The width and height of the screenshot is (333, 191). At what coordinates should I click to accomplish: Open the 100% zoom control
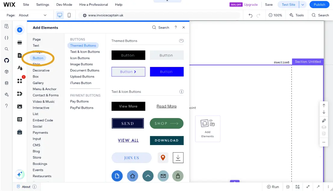[275, 15]
